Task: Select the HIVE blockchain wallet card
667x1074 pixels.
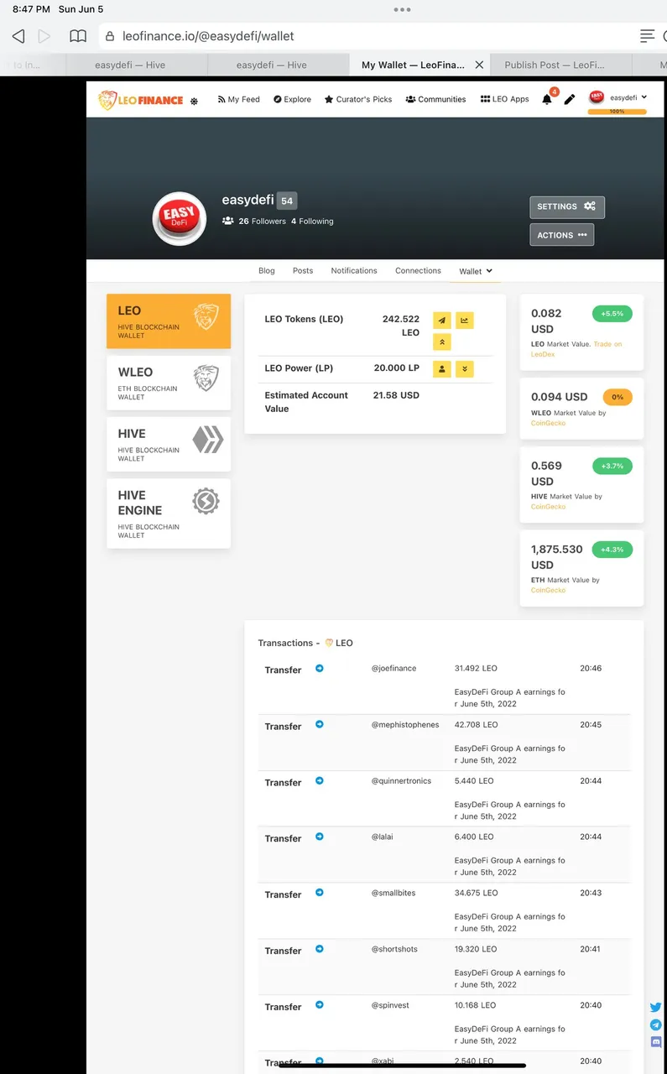Action: [x=169, y=445]
